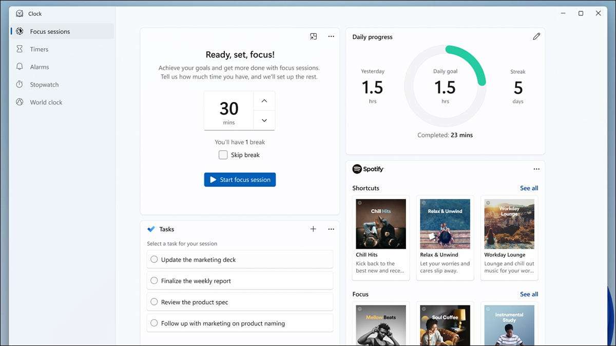The image size is (616, 346).
Task: Open the Tasks panel more options
Action: click(331, 229)
